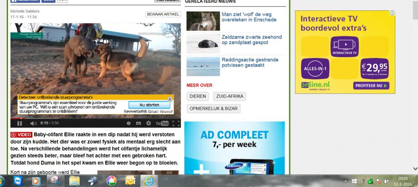Click the stranded whales thumbnail image
Viewport: 418px width, 187px height.
(x=203, y=66)
